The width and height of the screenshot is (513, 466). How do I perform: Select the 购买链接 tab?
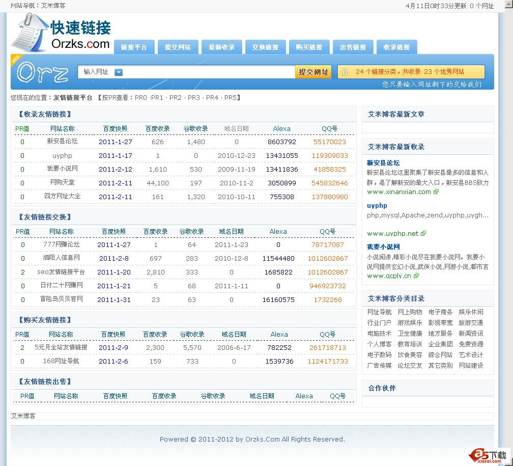coord(309,47)
